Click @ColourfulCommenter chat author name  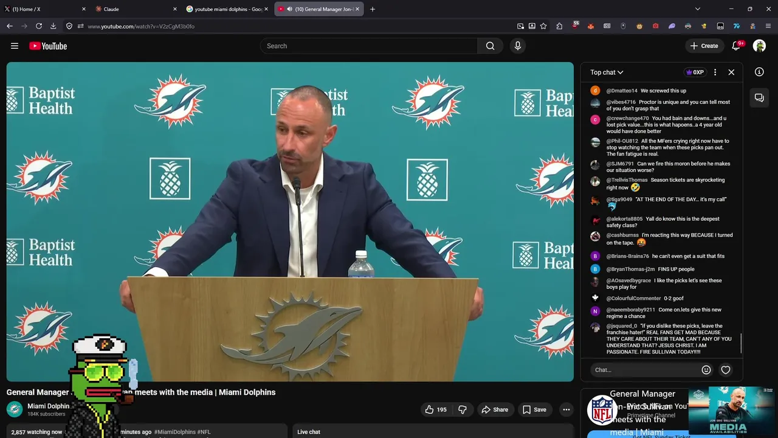click(633, 298)
